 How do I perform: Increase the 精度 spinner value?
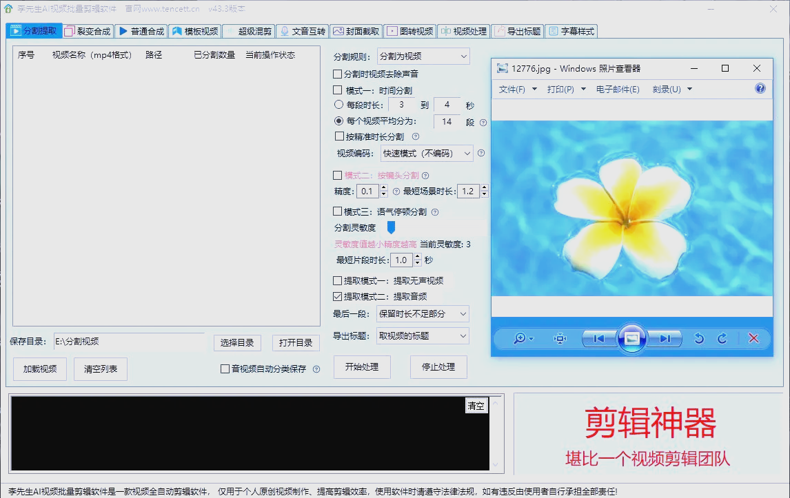pos(384,188)
